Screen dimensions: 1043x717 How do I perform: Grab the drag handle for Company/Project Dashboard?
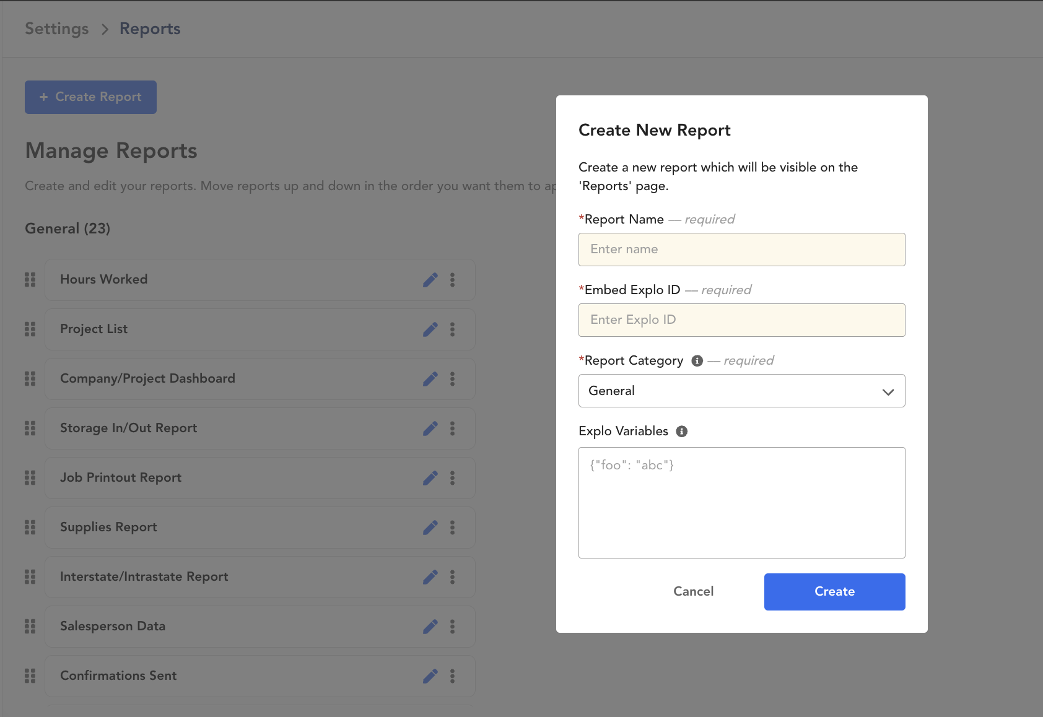click(x=30, y=379)
